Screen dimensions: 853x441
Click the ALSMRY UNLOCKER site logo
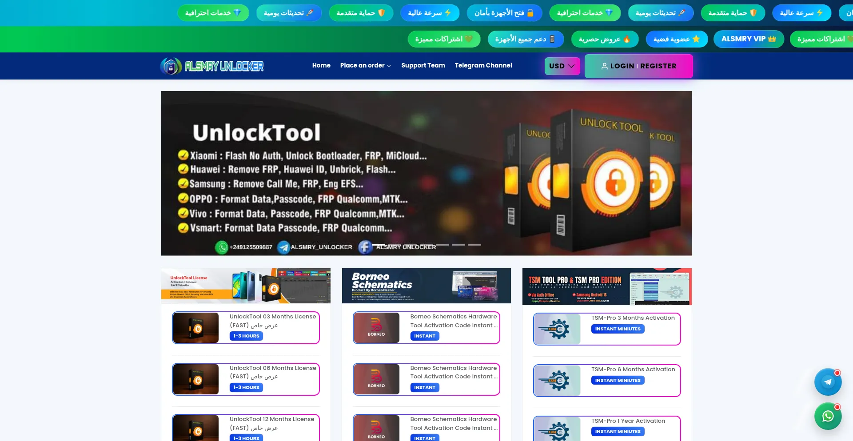[212, 66]
